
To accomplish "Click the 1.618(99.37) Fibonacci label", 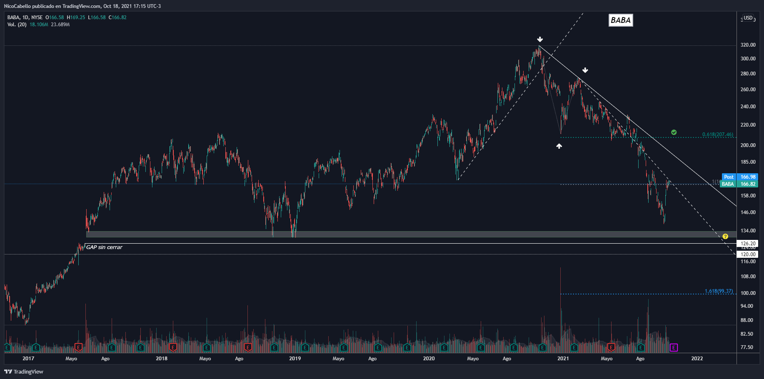I will (719, 291).
